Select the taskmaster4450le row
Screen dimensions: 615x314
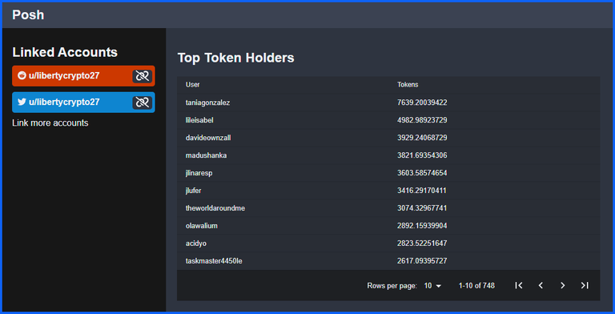[x=388, y=261]
